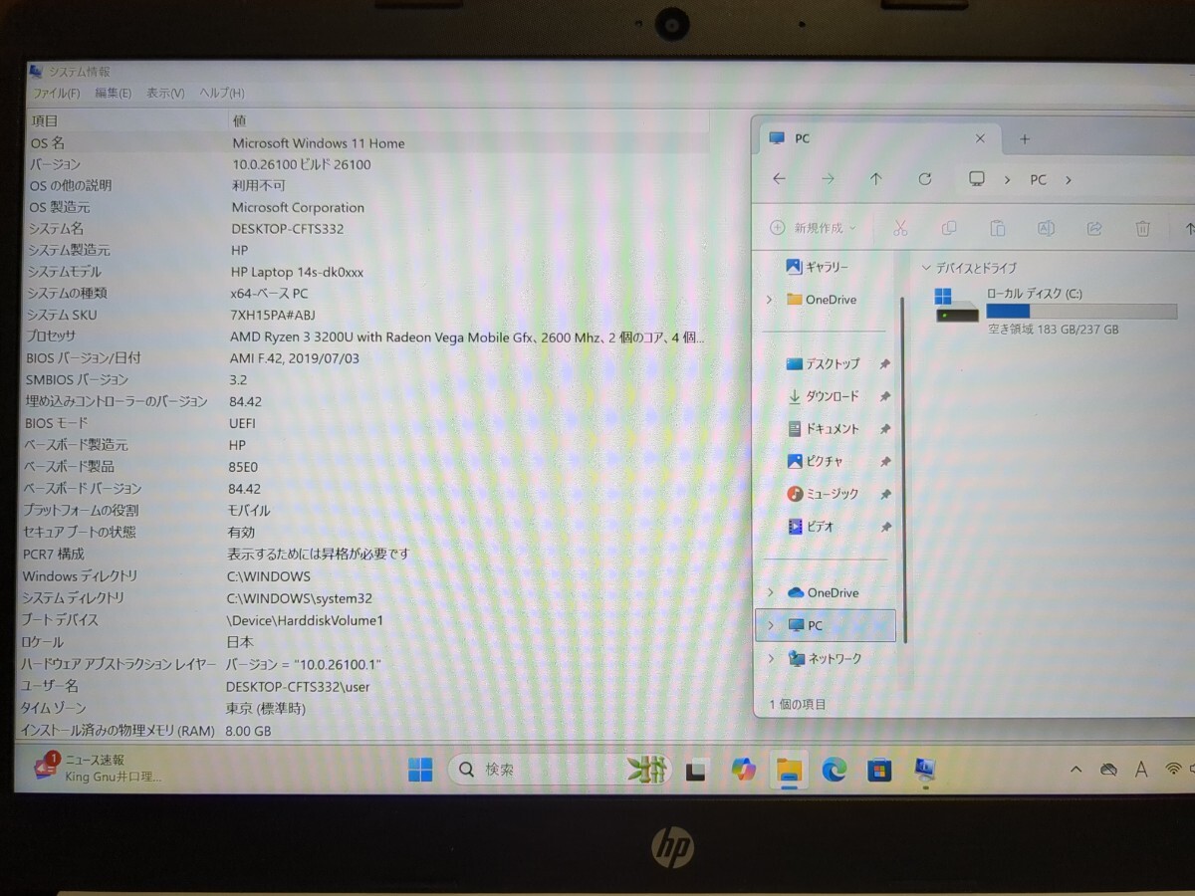Open Windows Start menu

420,770
